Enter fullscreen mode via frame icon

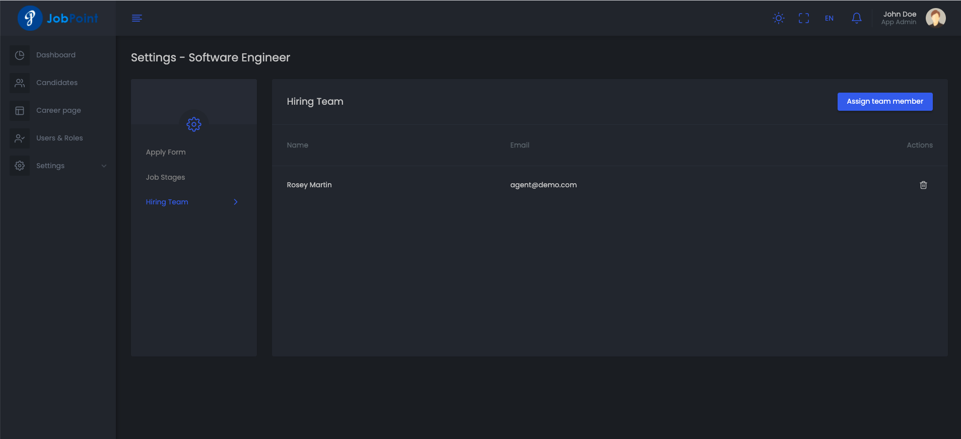pyautogui.click(x=804, y=18)
